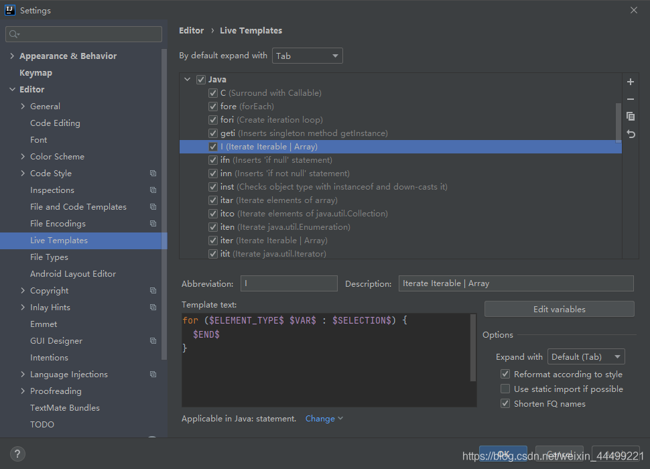The height and width of the screenshot is (469, 650).
Task: Select the itco Collection iteration template
Action: tap(401, 214)
